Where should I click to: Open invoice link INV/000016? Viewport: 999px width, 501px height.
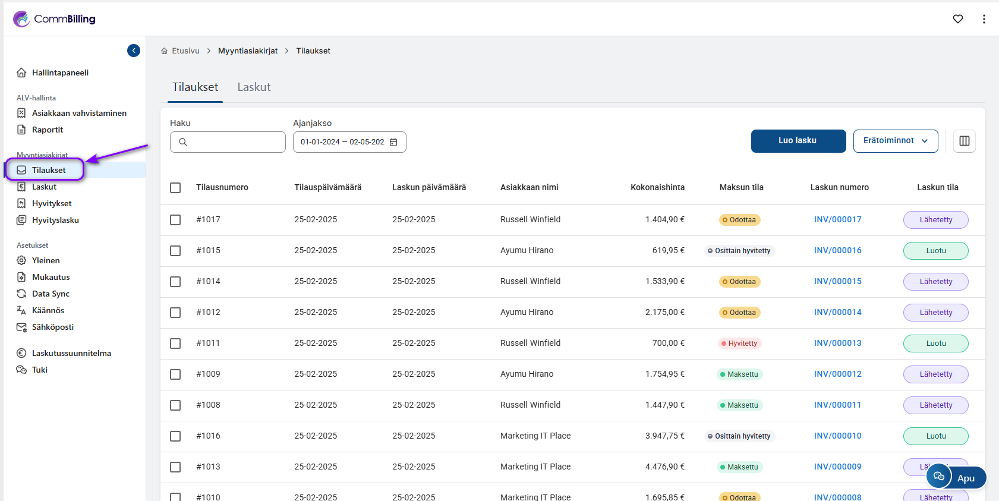click(837, 250)
